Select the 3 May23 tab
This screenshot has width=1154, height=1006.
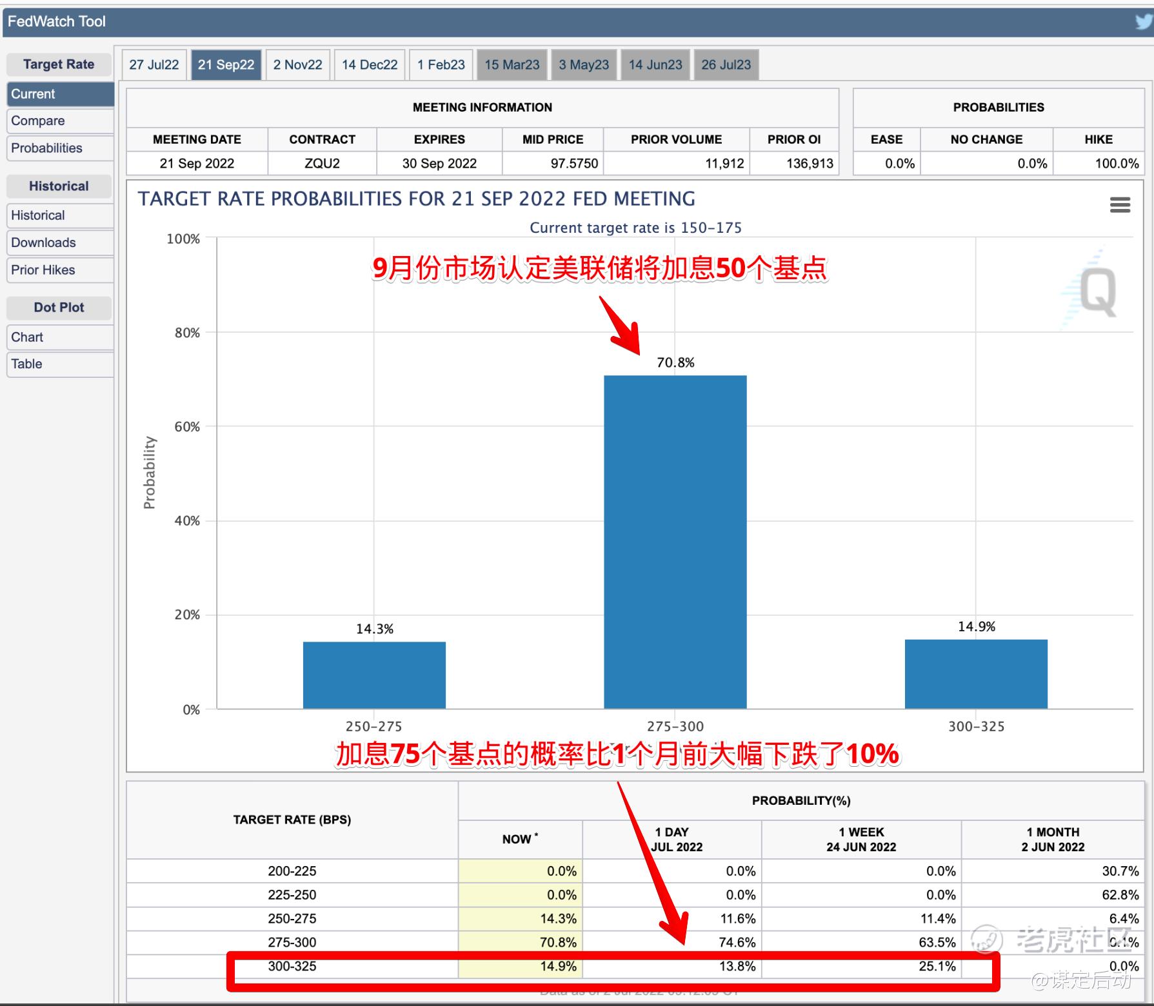click(x=584, y=64)
